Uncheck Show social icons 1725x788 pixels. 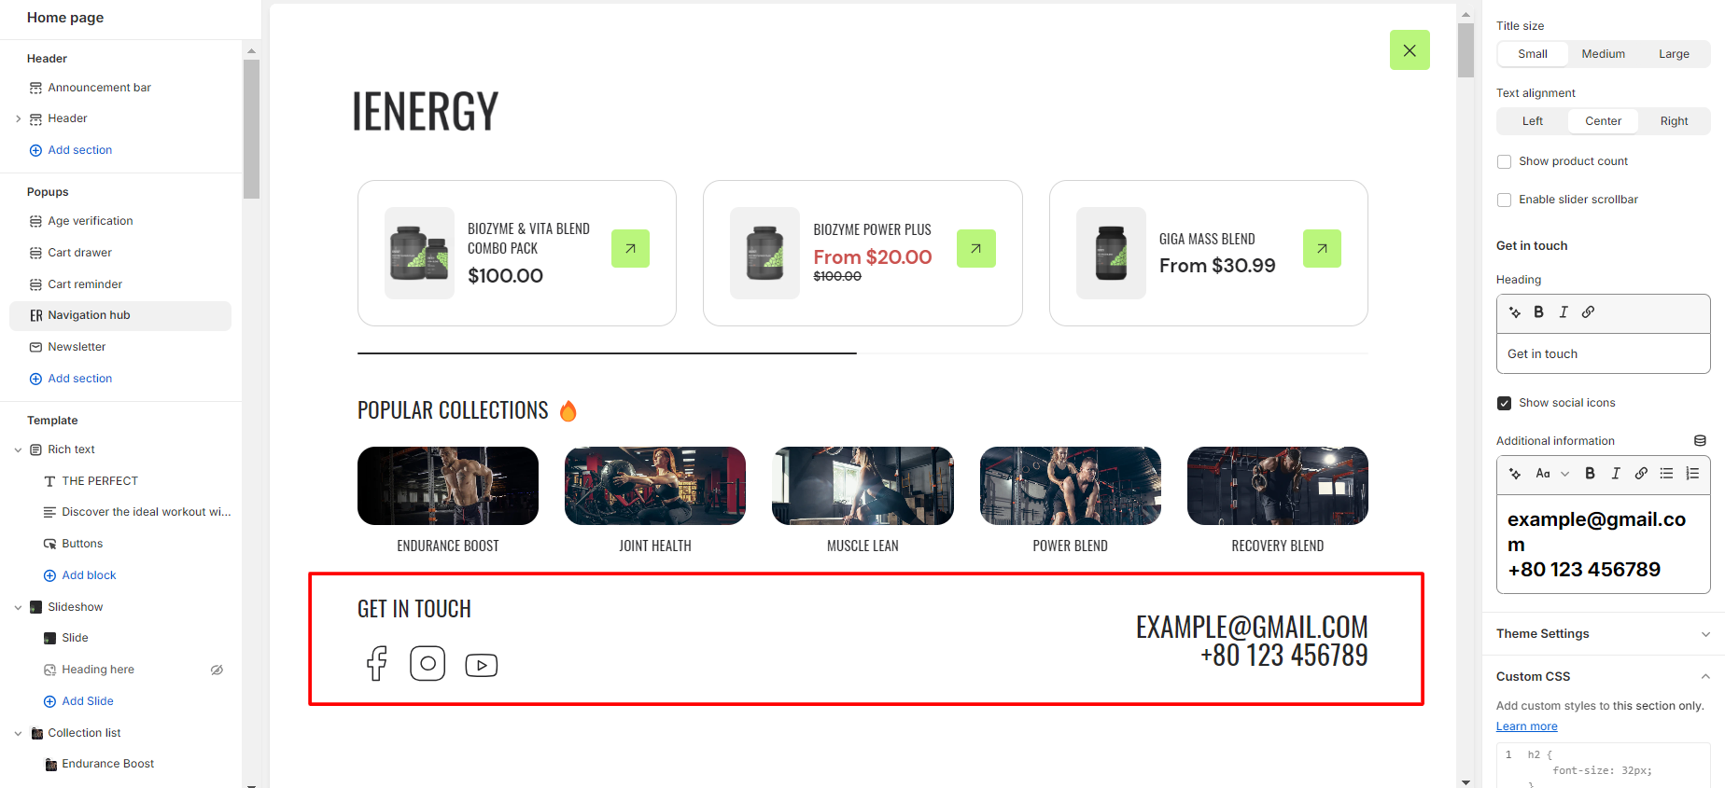point(1505,403)
